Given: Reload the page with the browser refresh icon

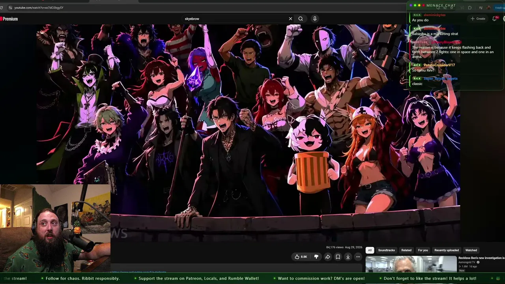Looking at the screenshot, I should click(2, 7).
